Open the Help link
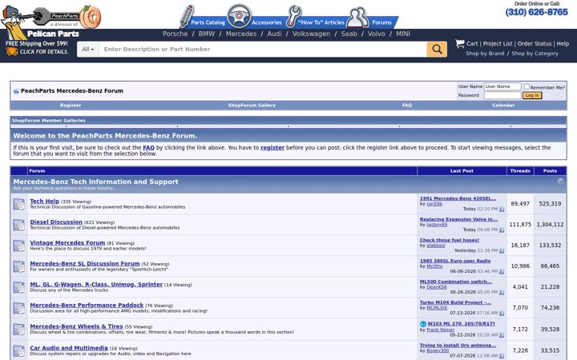Screen dimensions: 577x360 (x=563, y=44)
